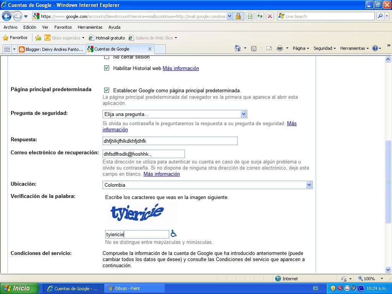Open the Ayuda menu
The width and height of the screenshot is (392, 294).
[x=114, y=27]
